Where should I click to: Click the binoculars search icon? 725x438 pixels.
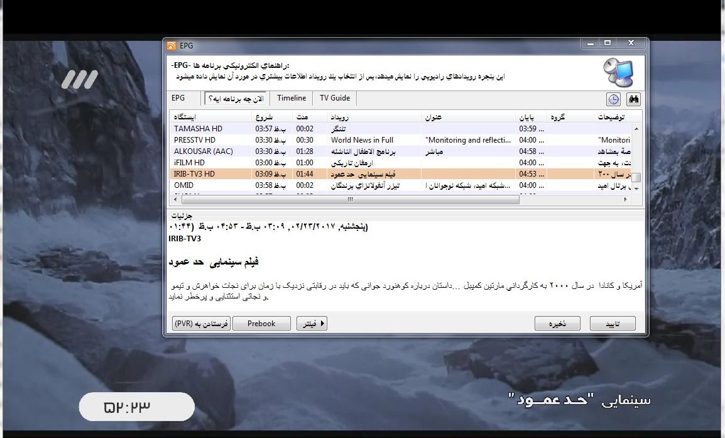pyautogui.click(x=633, y=99)
